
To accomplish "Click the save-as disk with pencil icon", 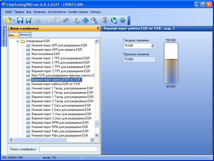I will coord(29,20).
